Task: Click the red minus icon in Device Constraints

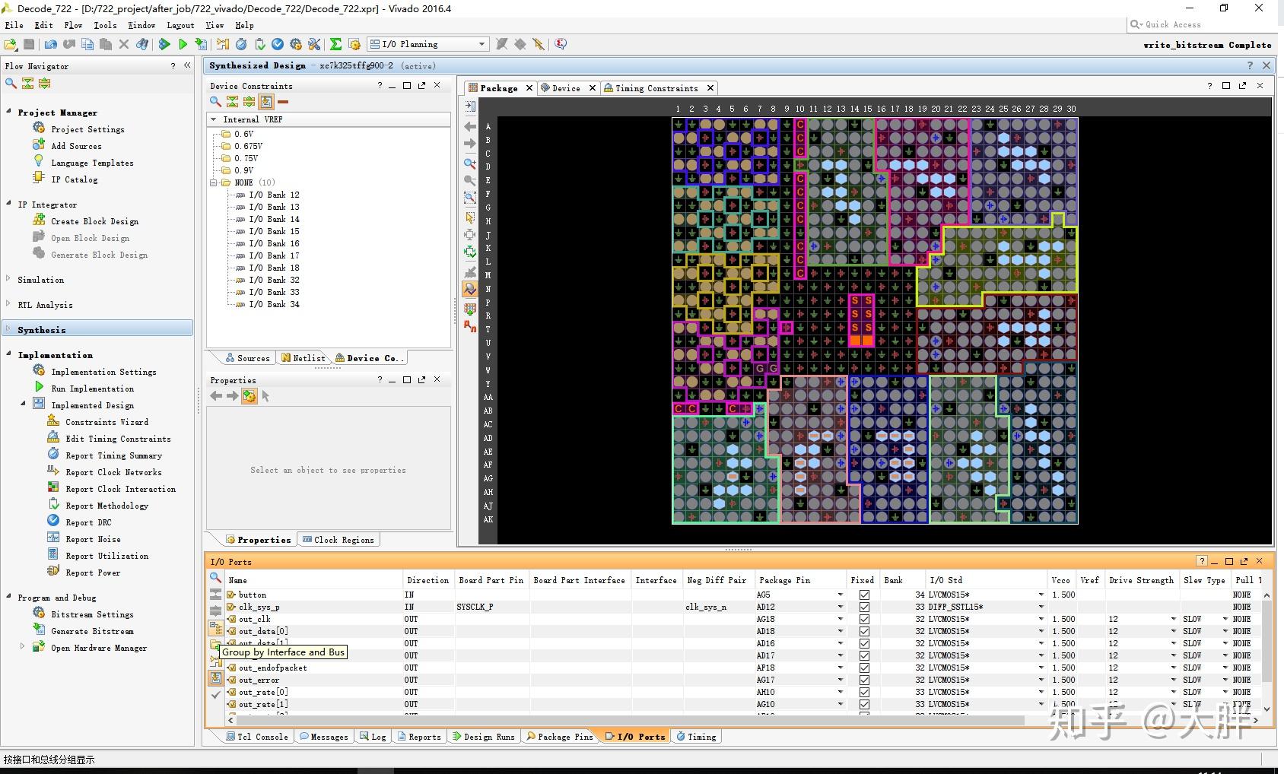Action: tap(283, 101)
